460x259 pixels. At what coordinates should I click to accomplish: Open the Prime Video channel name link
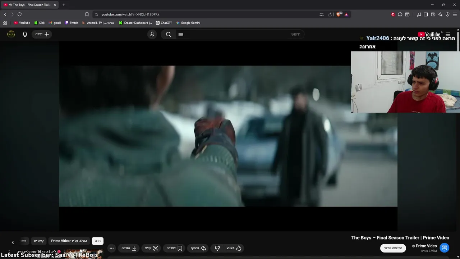(426, 246)
